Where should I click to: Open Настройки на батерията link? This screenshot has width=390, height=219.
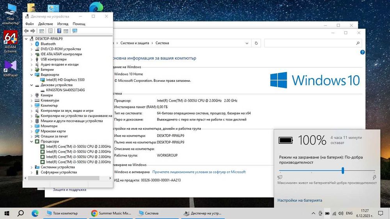300,200
